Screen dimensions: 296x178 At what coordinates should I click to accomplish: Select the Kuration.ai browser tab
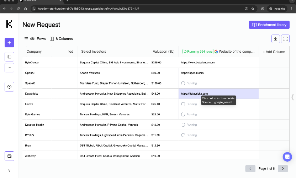[41, 1]
